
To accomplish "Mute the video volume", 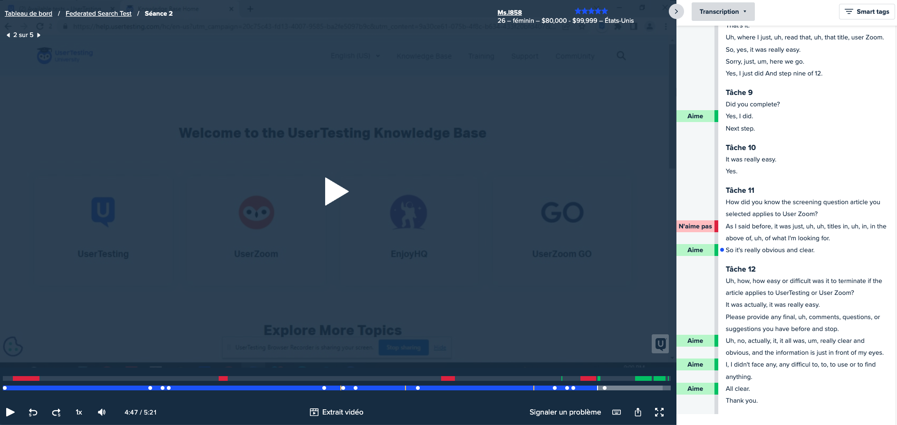I will pos(102,412).
